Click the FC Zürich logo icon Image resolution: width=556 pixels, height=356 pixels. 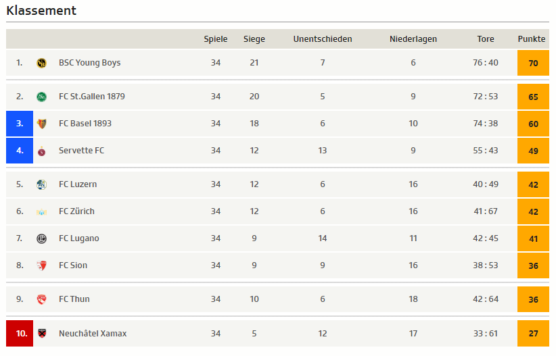(41, 212)
